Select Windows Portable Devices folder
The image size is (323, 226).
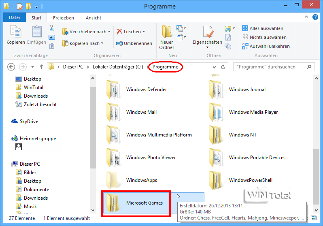[x=247, y=158]
